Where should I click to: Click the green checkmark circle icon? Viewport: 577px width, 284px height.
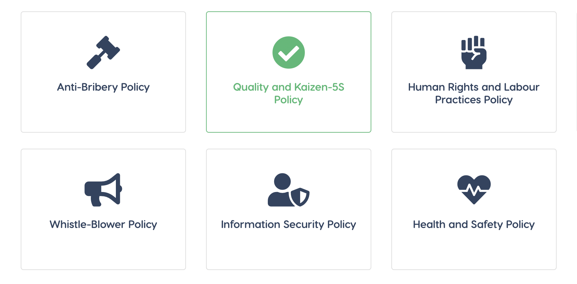288,52
